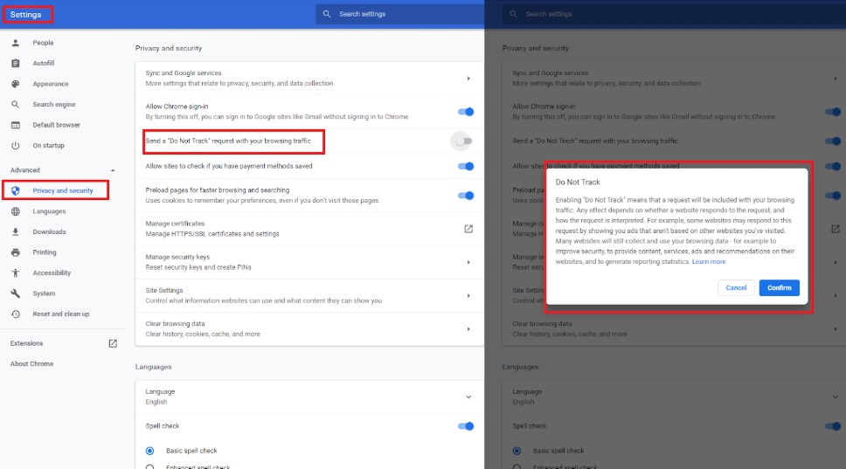Viewport: 846px width, 469px height.
Task: Click the Reset and clean up clock icon
Action: tap(16, 314)
